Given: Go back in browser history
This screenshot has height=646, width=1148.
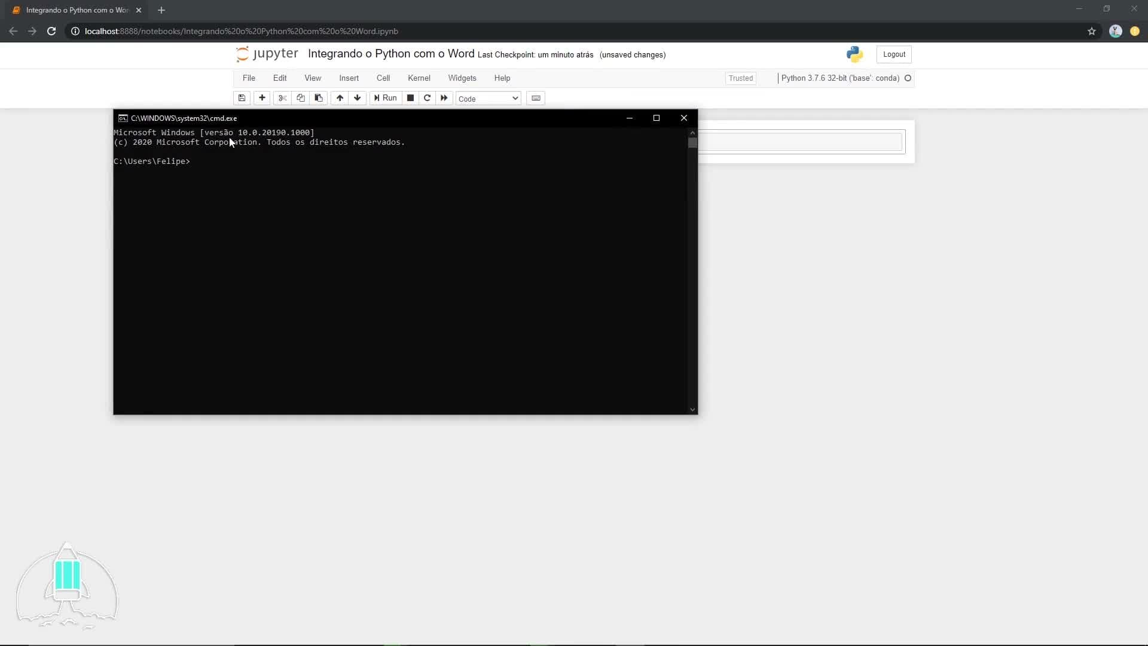Looking at the screenshot, I should coord(13,31).
